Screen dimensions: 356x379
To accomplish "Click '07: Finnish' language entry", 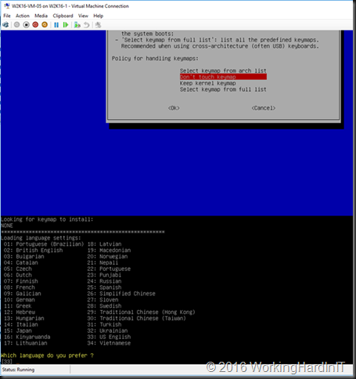I will pyautogui.click(x=21, y=281).
